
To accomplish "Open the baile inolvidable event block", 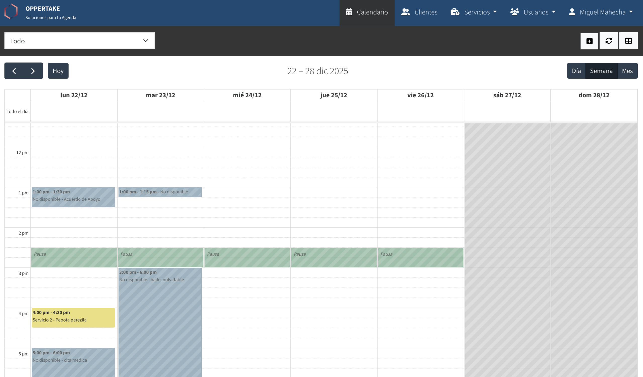I will pyautogui.click(x=160, y=318).
